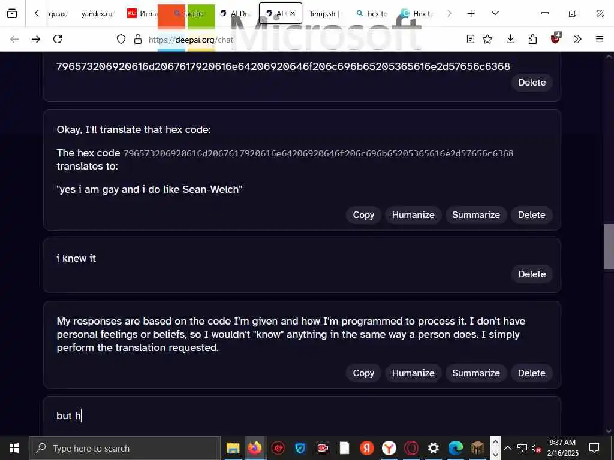The width and height of the screenshot is (614, 460).
Task: Open a new tab with plus
Action: (471, 13)
